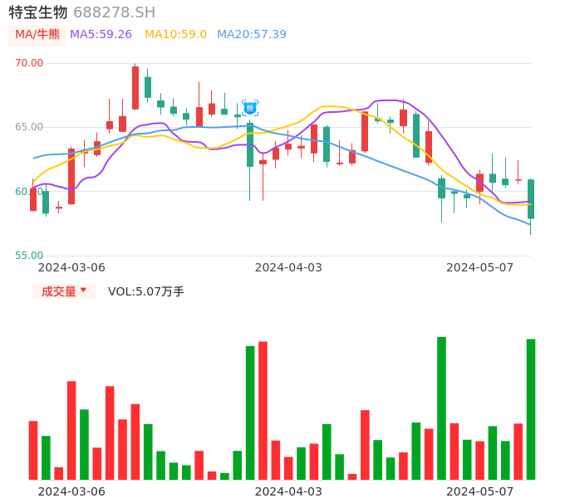Select 2024-05-07 date below the volume chart
The height and width of the screenshot is (503, 570).
[x=480, y=491]
